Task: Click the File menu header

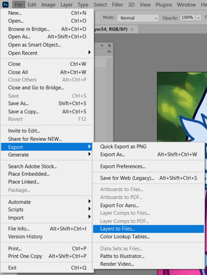Action: click(18, 5)
